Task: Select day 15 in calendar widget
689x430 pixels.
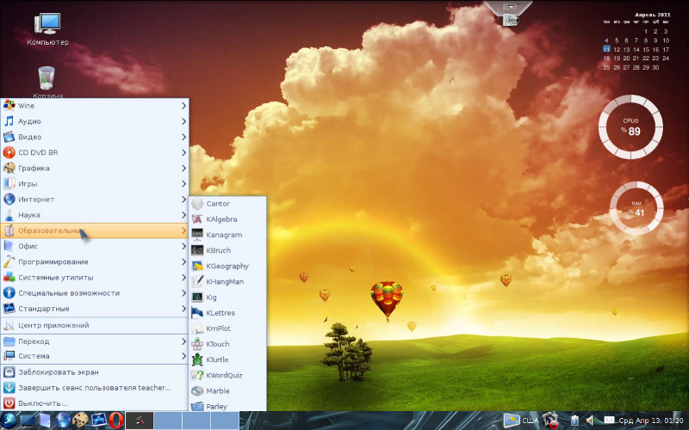Action: pos(645,50)
